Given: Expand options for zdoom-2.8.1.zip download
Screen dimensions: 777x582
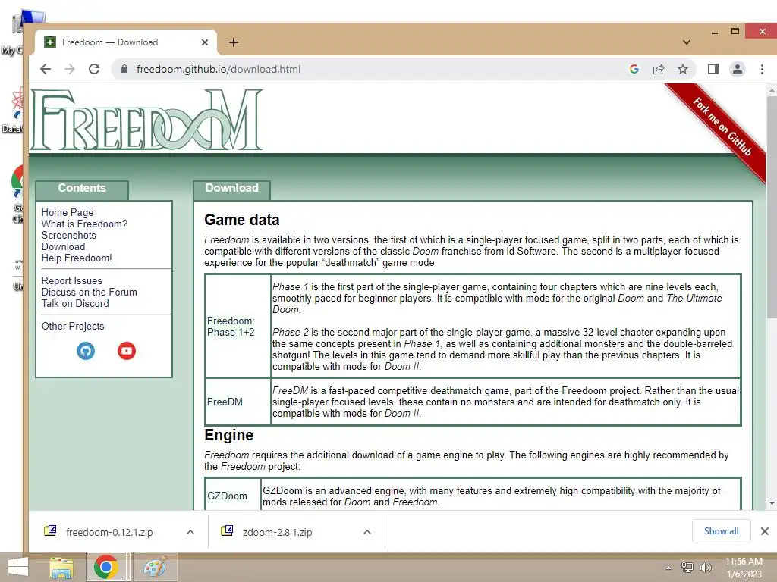Looking at the screenshot, I should (x=367, y=532).
